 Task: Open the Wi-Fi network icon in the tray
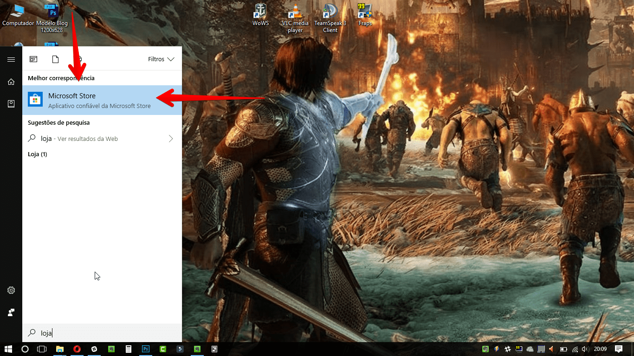[575, 349]
